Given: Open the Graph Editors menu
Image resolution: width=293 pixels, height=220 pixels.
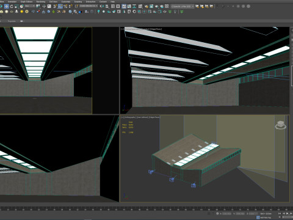Looking at the screenshot, I should click(x=26, y=2).
